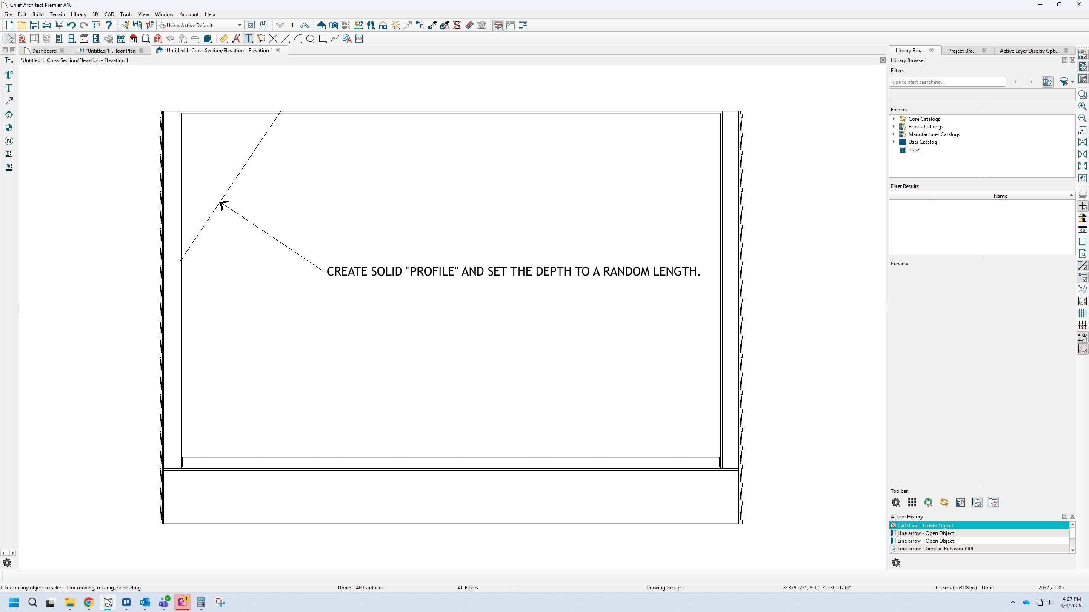Select the CAD Line Delete Object history entry
Image resolution: width=1089 pixels, height=612 pixels.
tap(979, 525)
